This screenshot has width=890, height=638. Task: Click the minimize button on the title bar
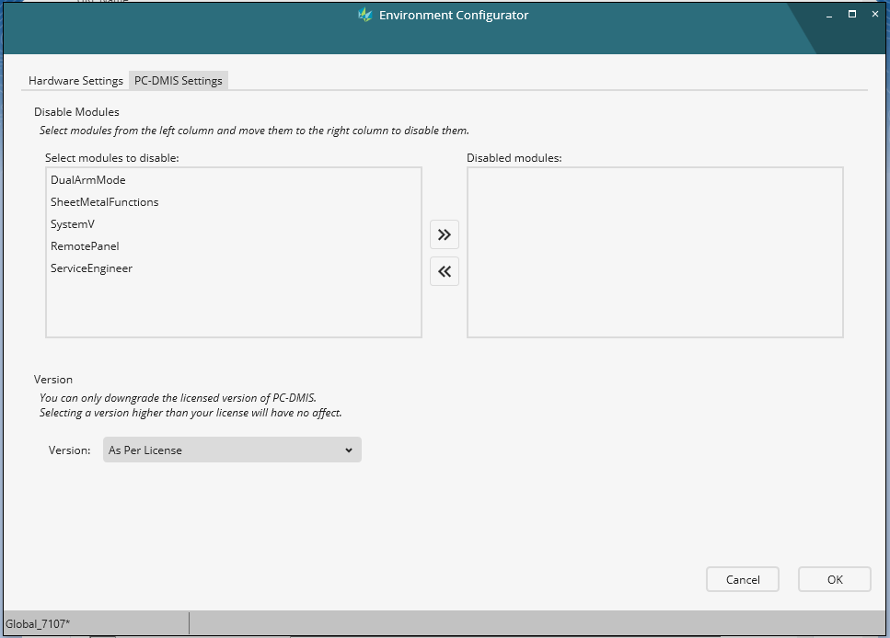coord(829,15)
